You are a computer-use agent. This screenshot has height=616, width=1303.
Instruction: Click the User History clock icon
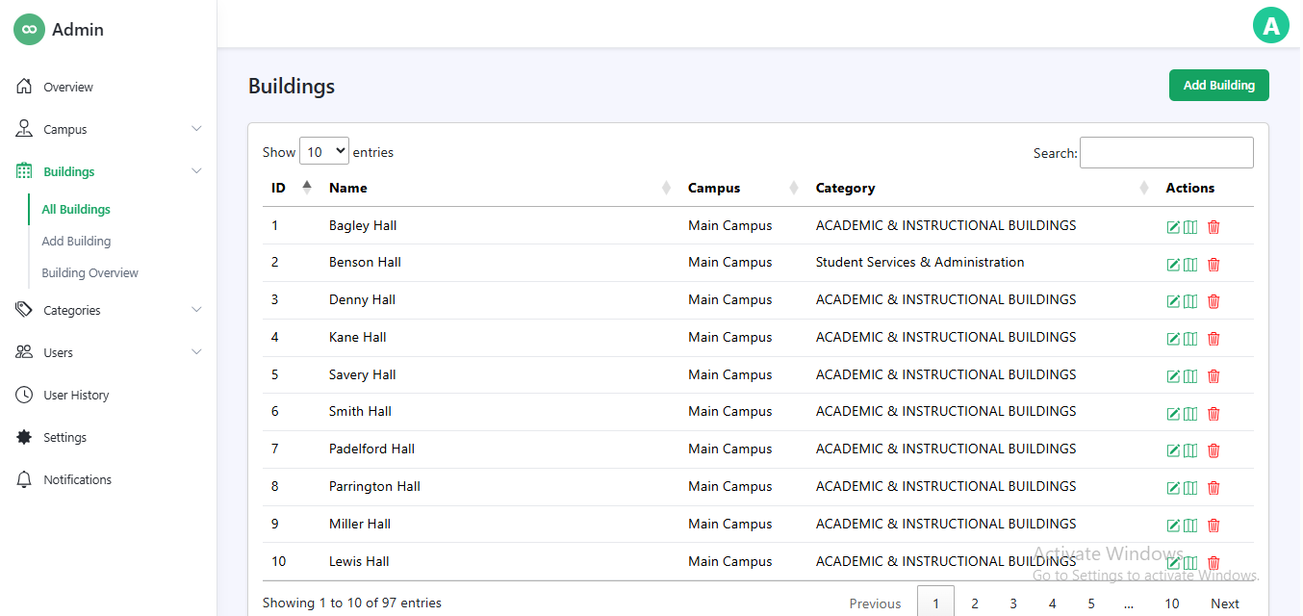[24, 395]
